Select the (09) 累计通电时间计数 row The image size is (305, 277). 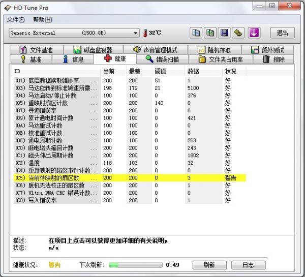pos(130,118)
